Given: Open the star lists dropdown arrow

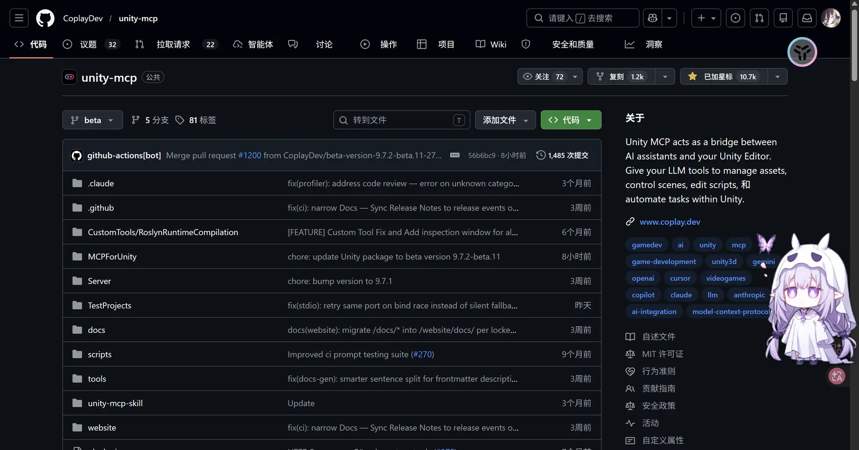Looking at the screenshot, I should [x=778, y=76].
